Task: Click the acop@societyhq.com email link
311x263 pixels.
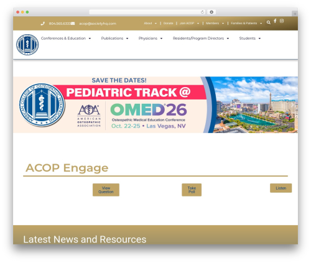Action: click(x=98, y=24)
